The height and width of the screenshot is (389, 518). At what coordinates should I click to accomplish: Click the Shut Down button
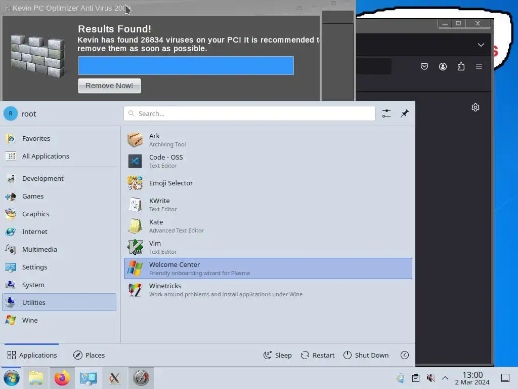pyautogui.click(x=366, y=355)
